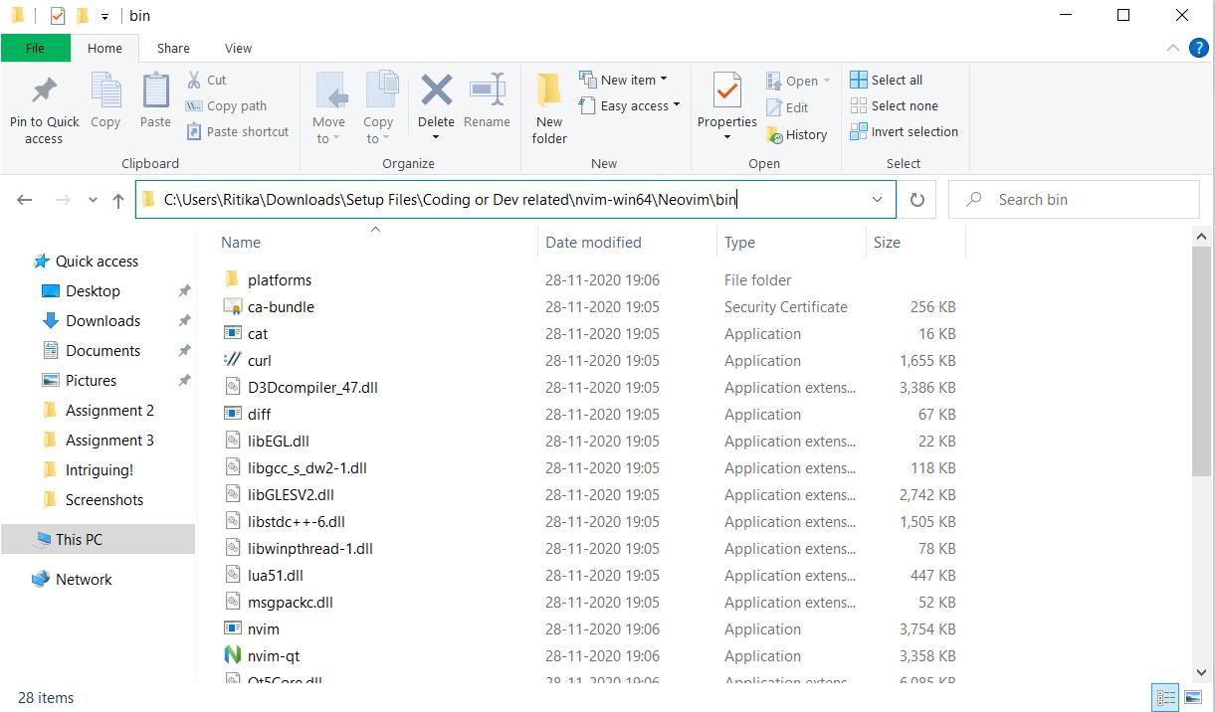Switch to details view layout icon
1215x712 pixels.
tap(1165, 698)
